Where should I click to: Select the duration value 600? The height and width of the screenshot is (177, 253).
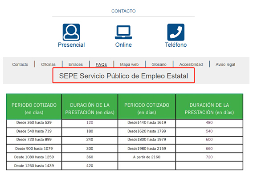[x=209, y=140]
